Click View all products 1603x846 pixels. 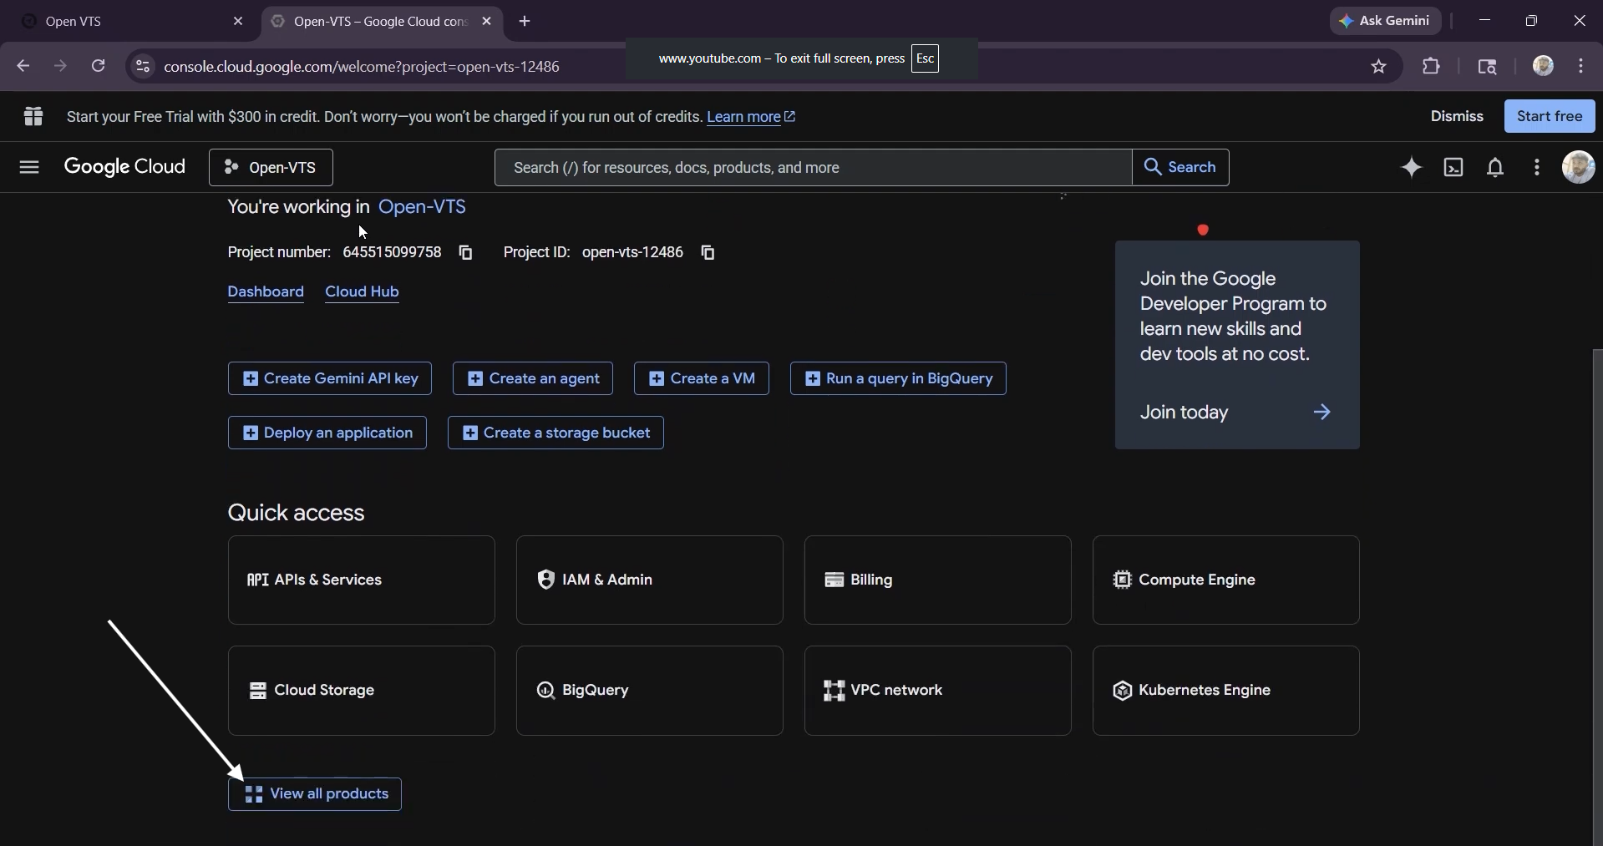315,794
